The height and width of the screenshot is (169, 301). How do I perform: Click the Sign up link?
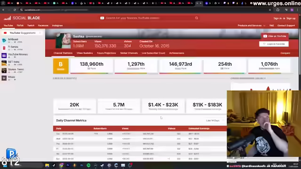[291, 18]
